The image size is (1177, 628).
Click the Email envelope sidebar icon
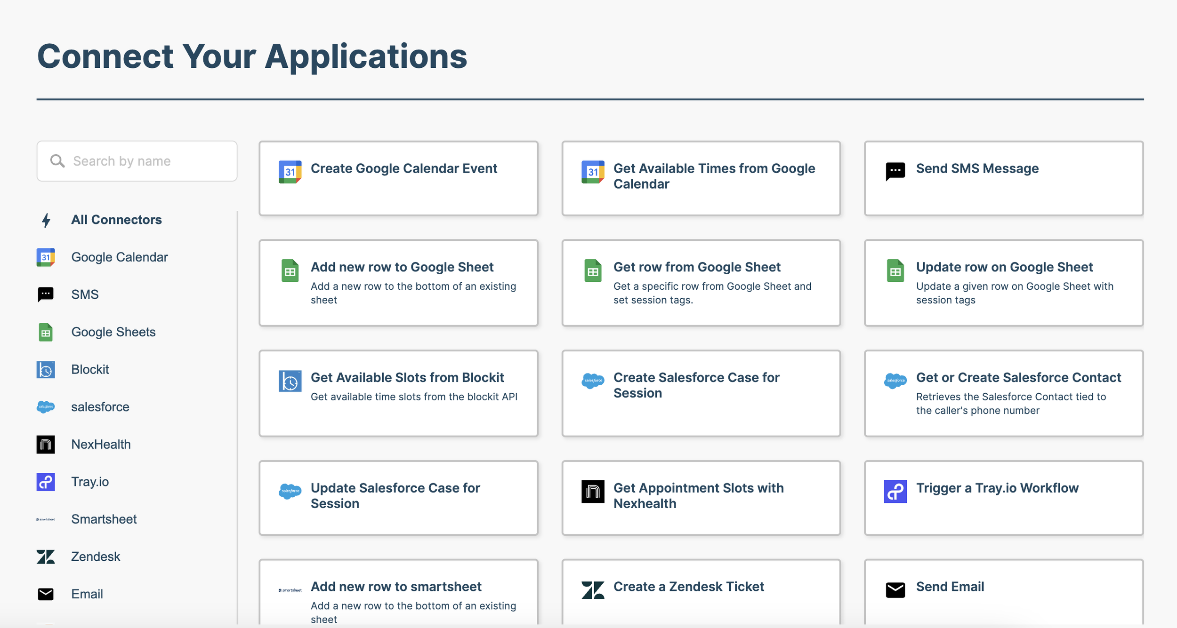tap(46, 594)
